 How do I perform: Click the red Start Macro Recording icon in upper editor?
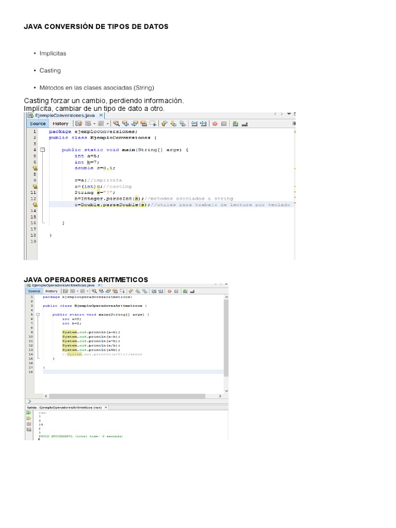(x=214, y=124)
